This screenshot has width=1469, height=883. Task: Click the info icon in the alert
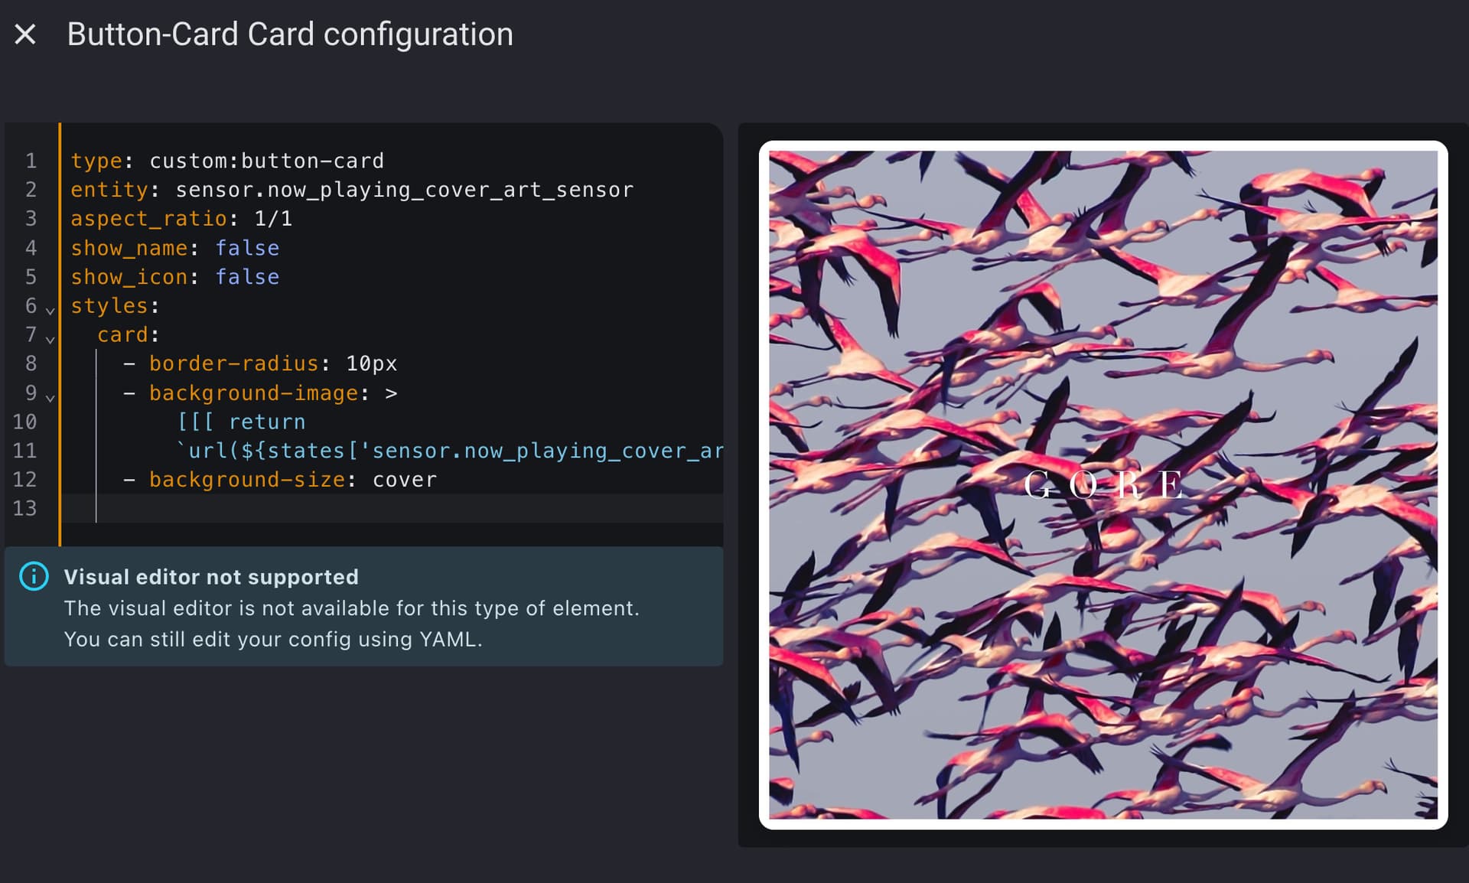point(34,576)
